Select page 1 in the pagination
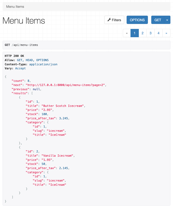This screenshot has height=209, width=173. [x=134, y=33]
